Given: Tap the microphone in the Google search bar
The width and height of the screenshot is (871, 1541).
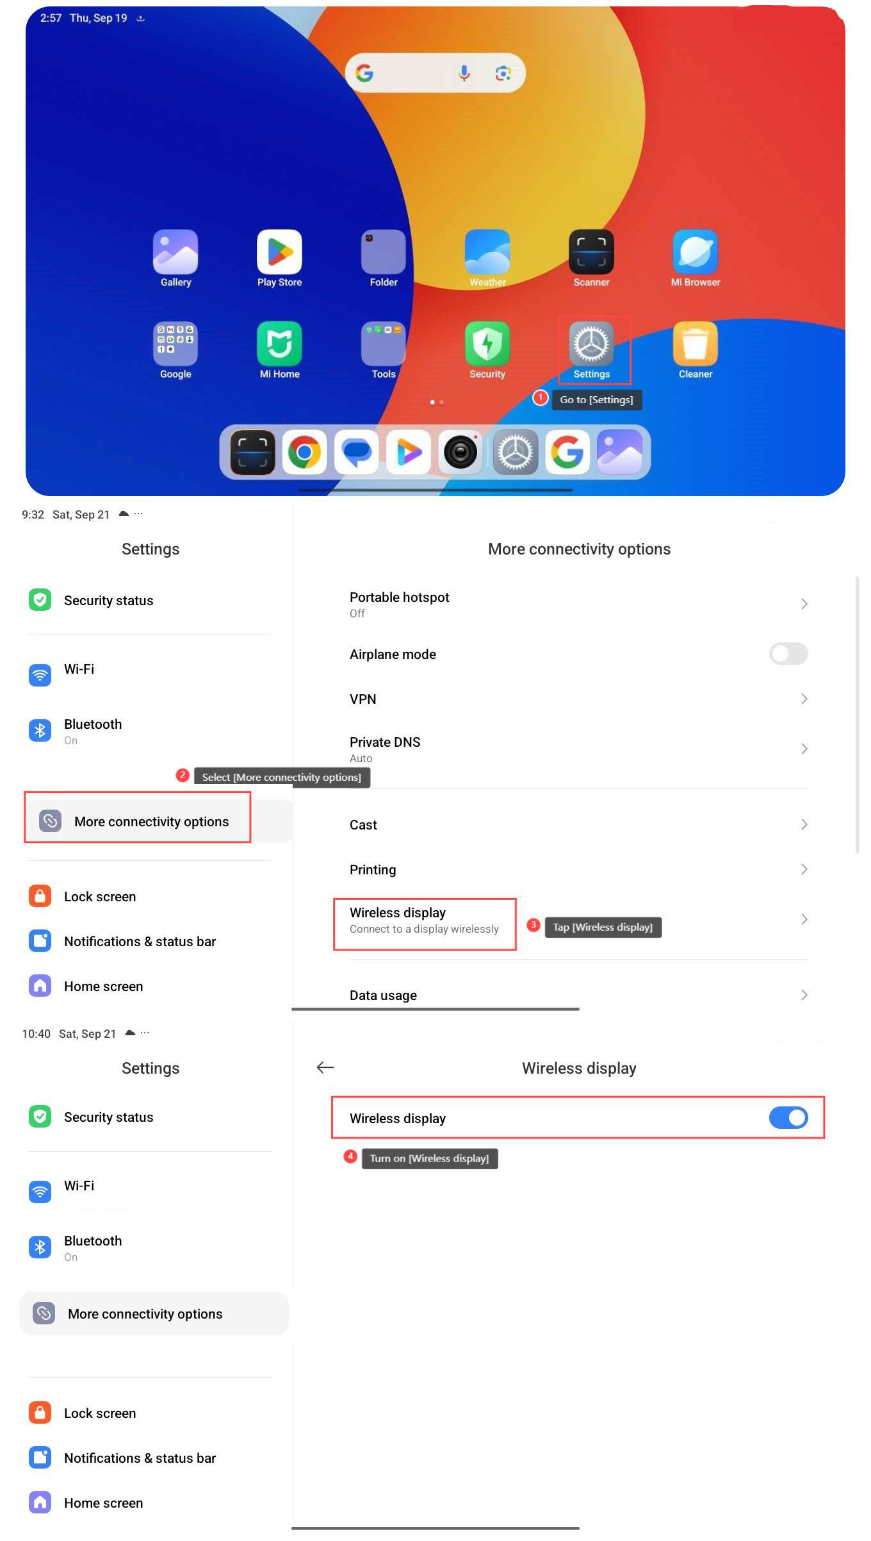Looking at the screenshot, I should tap(464, 73).
